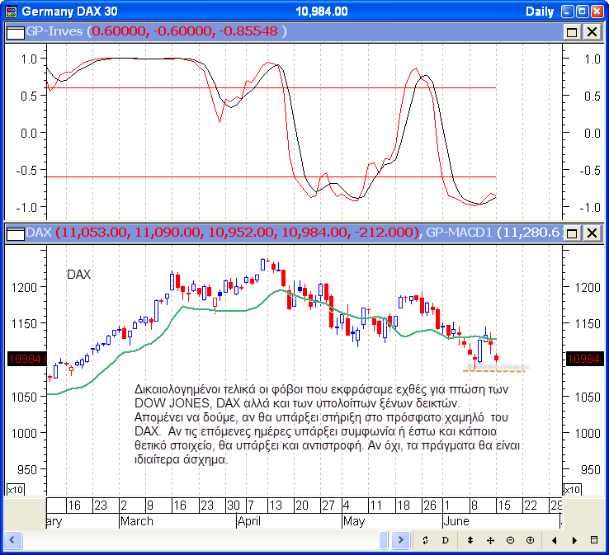The height and width of the screenshot is (555, 609).
Task: Open the DAX pane menu icon
Action: [16, 233]
